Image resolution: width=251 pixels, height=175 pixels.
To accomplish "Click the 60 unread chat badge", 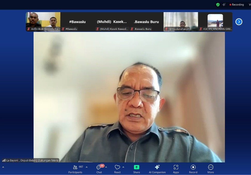I will pyautogui.click(x=102, y=165).
